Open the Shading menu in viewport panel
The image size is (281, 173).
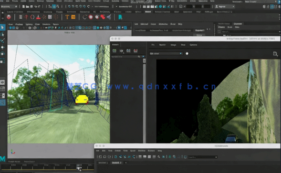point(19,24)
